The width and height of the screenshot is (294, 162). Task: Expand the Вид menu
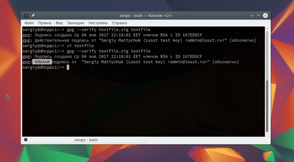click(59, 23)
